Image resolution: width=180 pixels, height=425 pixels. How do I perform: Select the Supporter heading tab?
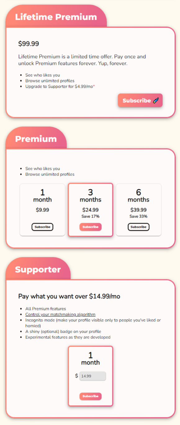(38, 269)
